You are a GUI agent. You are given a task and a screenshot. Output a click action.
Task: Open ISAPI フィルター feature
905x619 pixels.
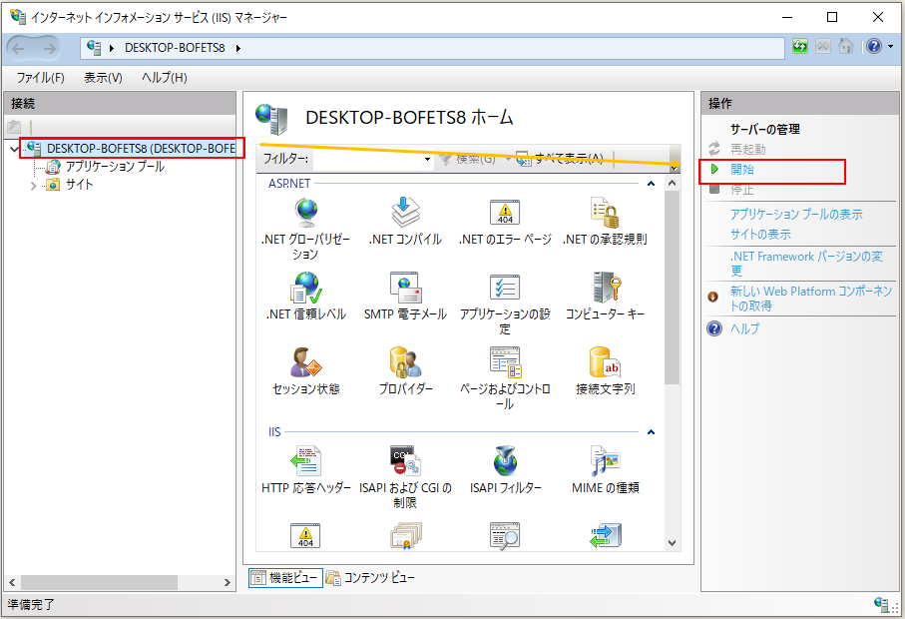click(x=505, y=470)
